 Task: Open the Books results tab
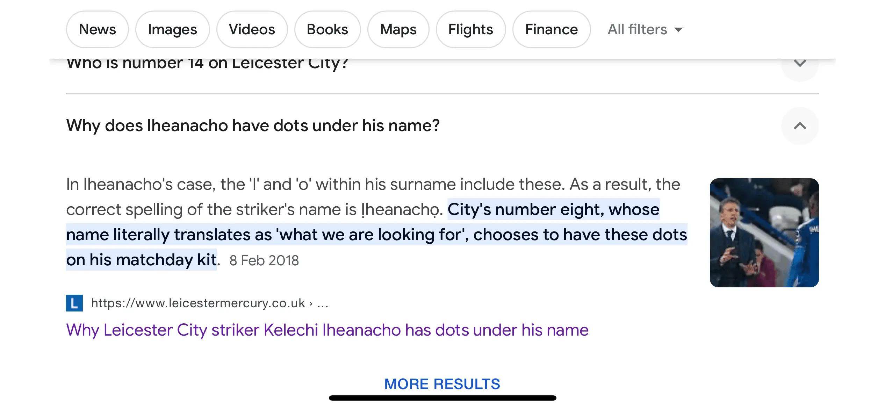[x=327, y=29]
